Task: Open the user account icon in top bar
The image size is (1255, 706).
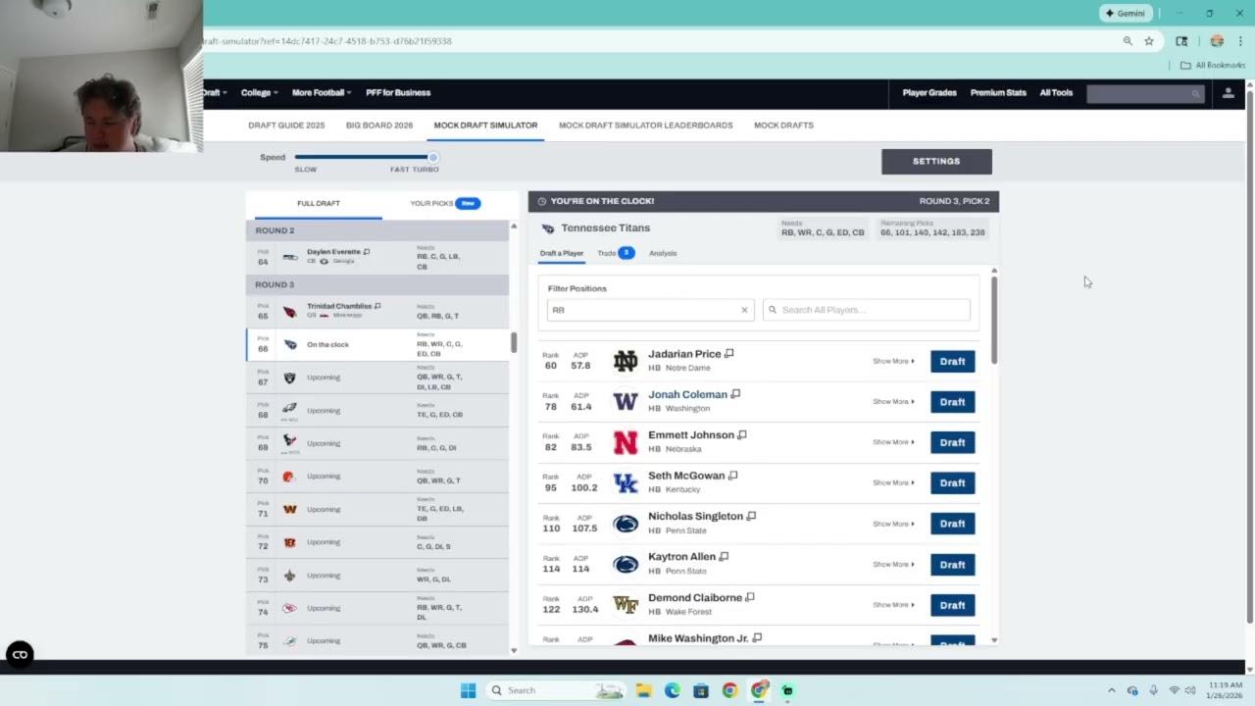Action: click(1228, 93)
